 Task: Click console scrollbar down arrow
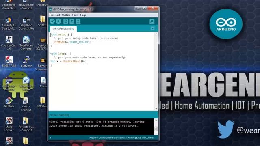tap(156, 133)
